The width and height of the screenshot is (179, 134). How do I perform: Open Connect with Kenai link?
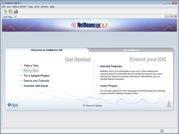36,86
